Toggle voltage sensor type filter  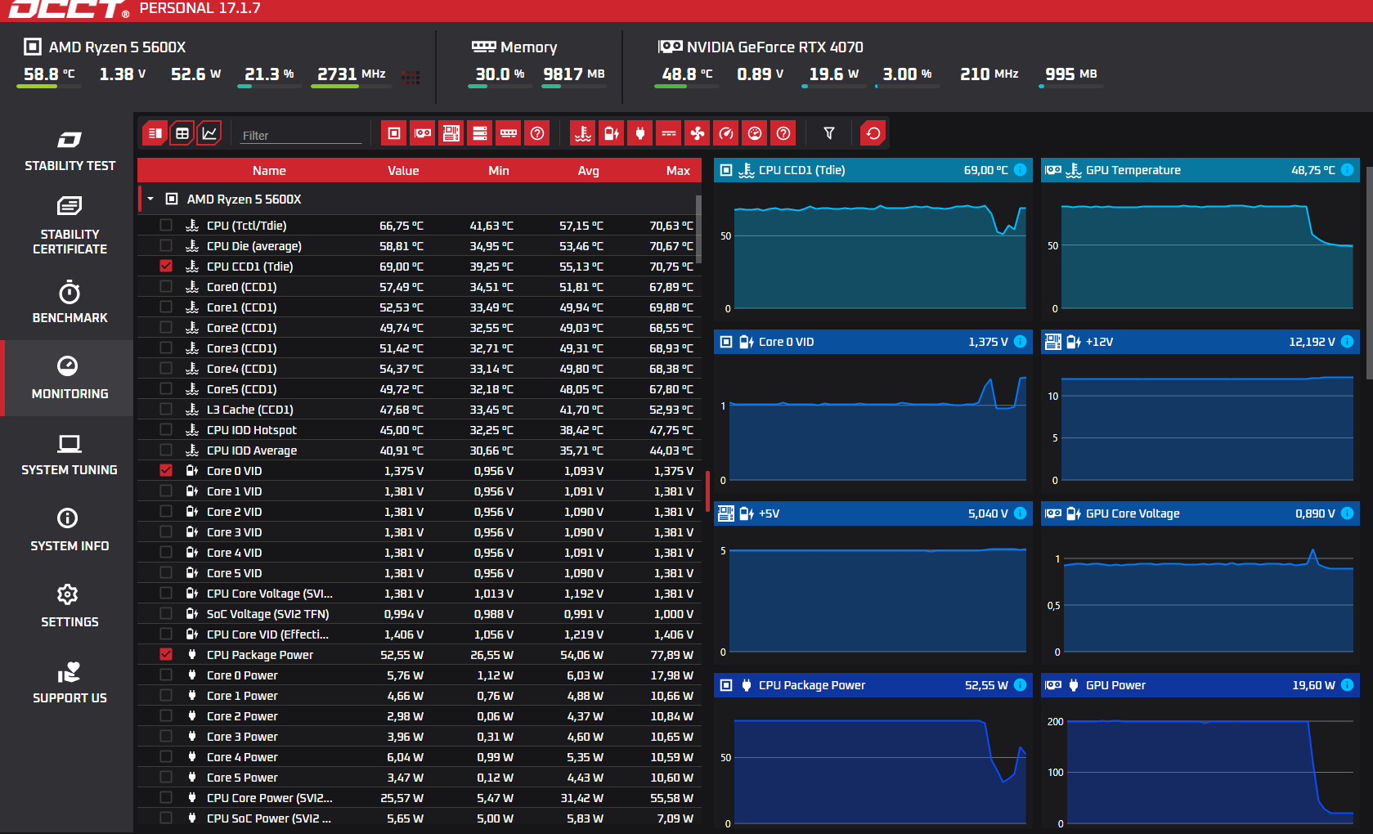pyautogui.click(x=612, y=133)
